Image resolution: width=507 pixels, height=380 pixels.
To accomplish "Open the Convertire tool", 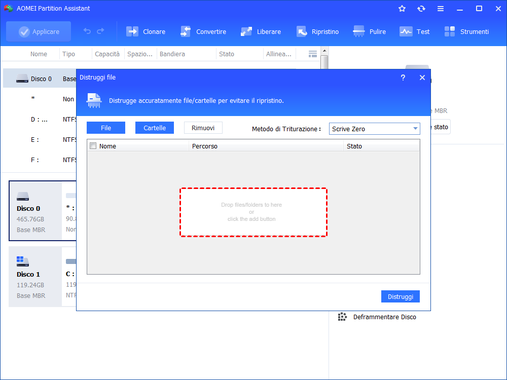I will click(x=203, y=31).
